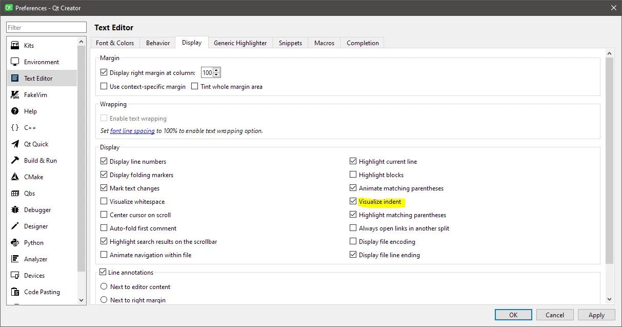The width and height of the screenshot is (622, 327).
Task: Increase margin column with the up arrow
Action: tap(216, 71)
